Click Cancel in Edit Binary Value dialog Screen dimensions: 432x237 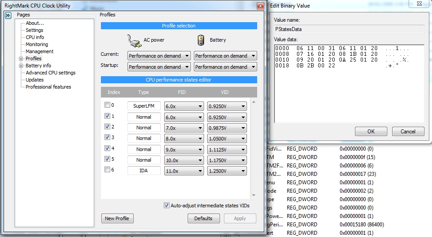(408, 132)
